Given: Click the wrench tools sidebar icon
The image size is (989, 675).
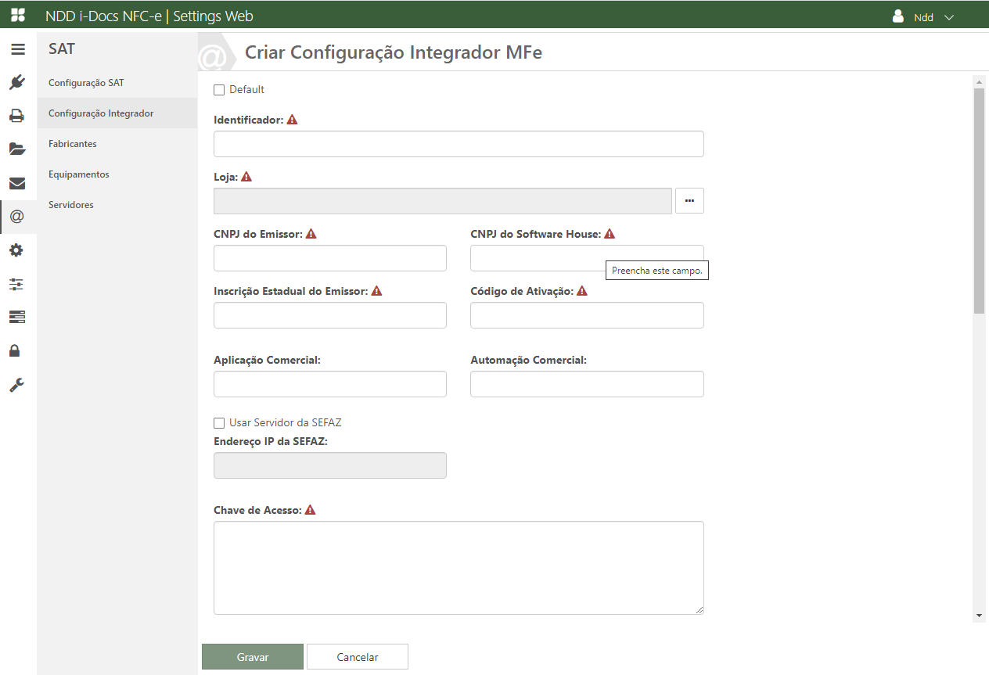Looking at the screenshot, I should (17, 385).
